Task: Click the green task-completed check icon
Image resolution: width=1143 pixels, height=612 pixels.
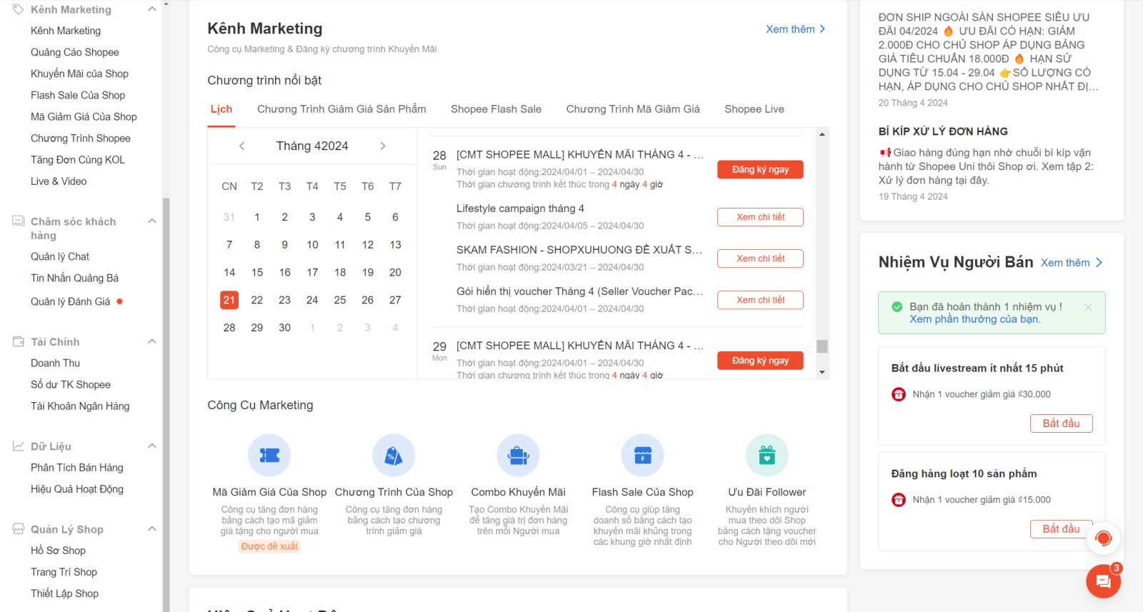Action: coord(897,307)
